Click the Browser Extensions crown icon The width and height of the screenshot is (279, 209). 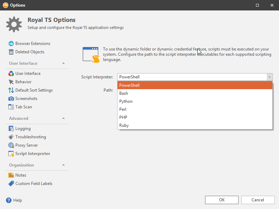click(11, 44)
